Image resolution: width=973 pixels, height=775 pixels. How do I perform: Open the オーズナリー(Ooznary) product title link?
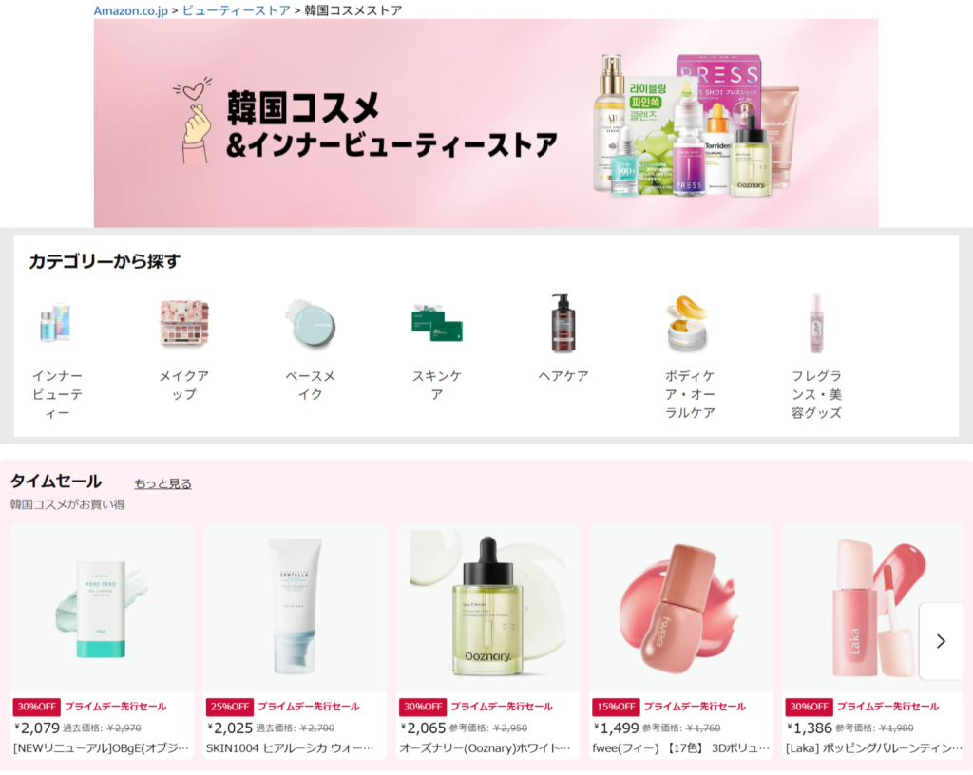(x=485, y=748)
